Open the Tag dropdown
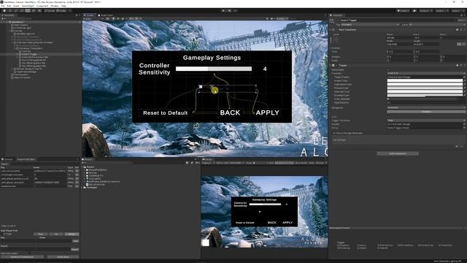 (370, 24)
